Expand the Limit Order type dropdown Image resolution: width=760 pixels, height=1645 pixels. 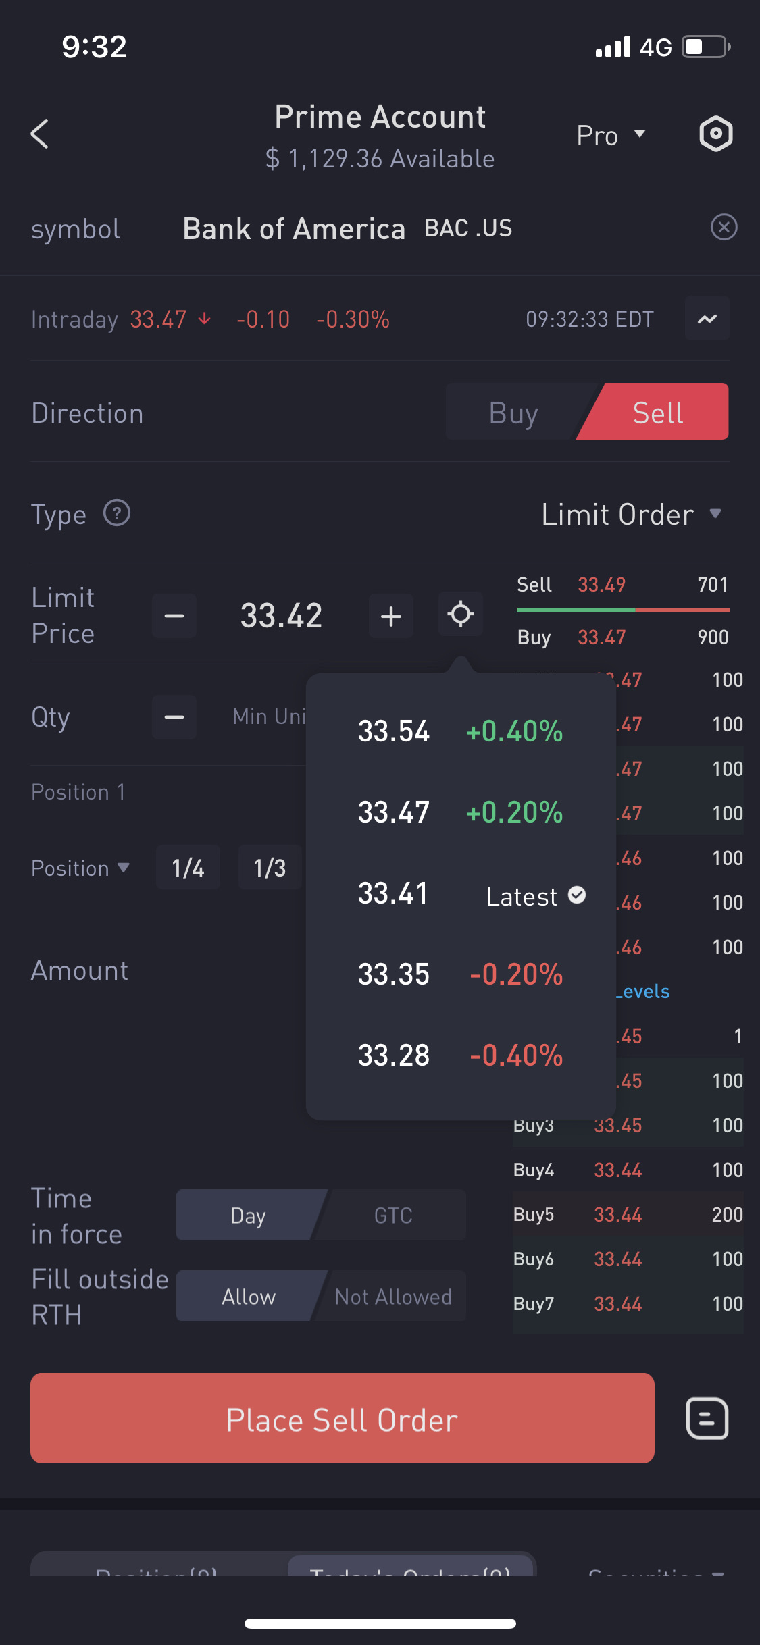point(632,515)
